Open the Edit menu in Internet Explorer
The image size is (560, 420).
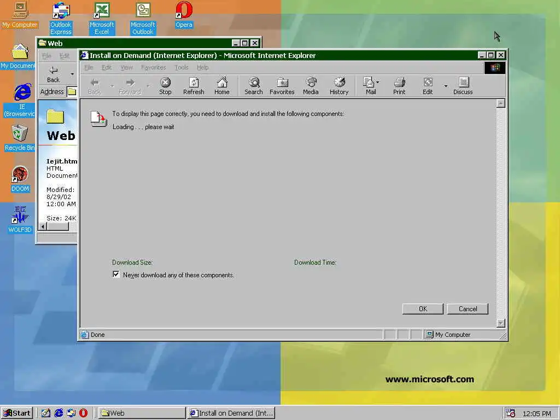107,67
